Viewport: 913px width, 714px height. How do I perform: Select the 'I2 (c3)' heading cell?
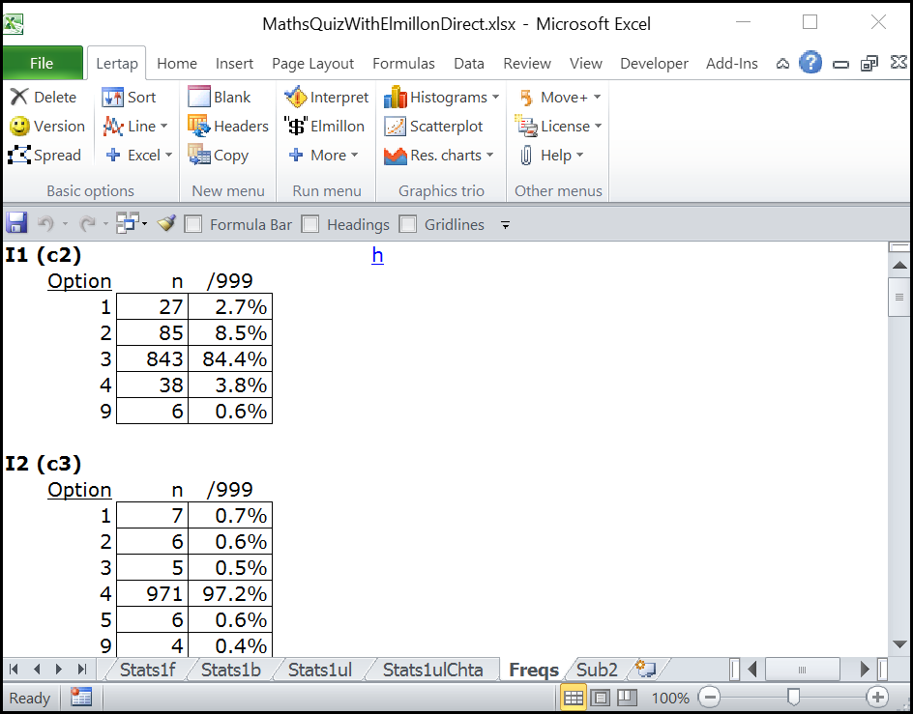[x=44, y=464]
